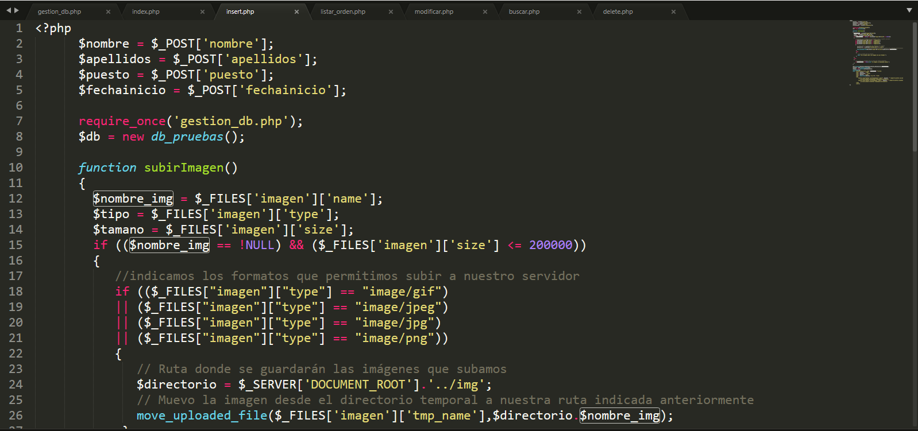
Task: Click the "image/gif" string
Action: 402,292
